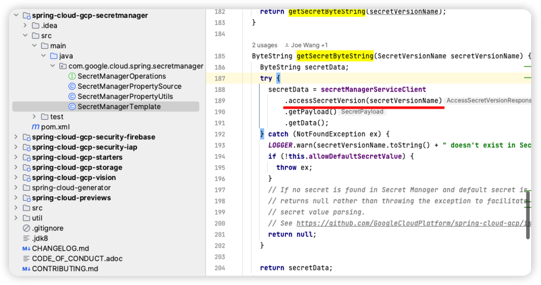Click line number 187 in gutter

220,78
